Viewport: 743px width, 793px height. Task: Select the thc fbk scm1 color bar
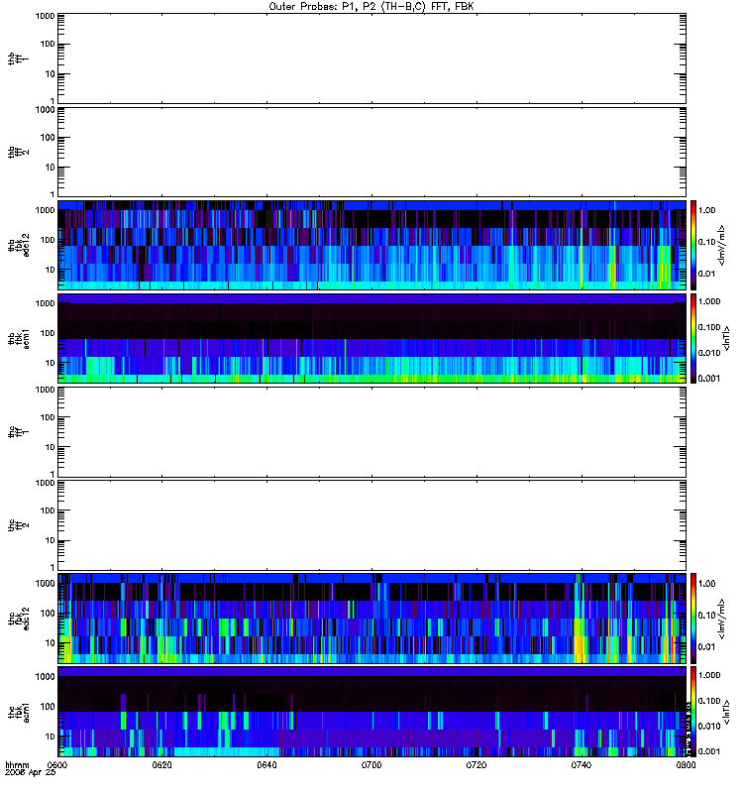click(x=693, y=712)
